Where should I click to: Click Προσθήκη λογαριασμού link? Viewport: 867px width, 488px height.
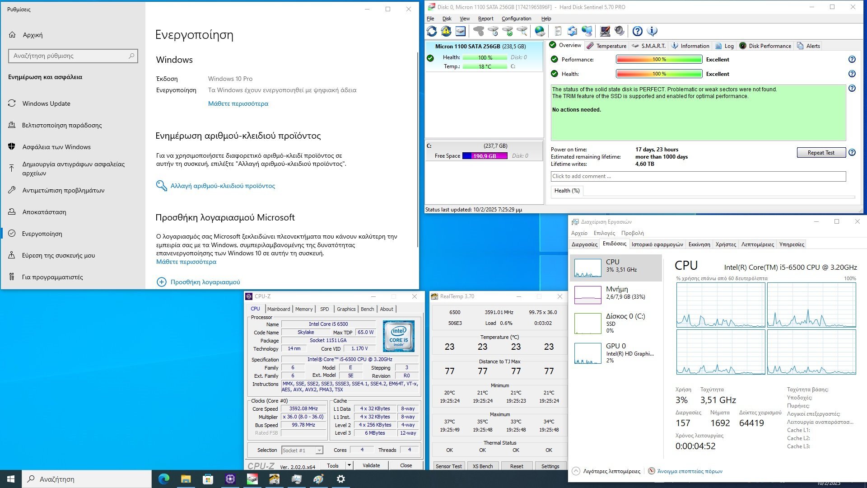click(x=205, y=282)
